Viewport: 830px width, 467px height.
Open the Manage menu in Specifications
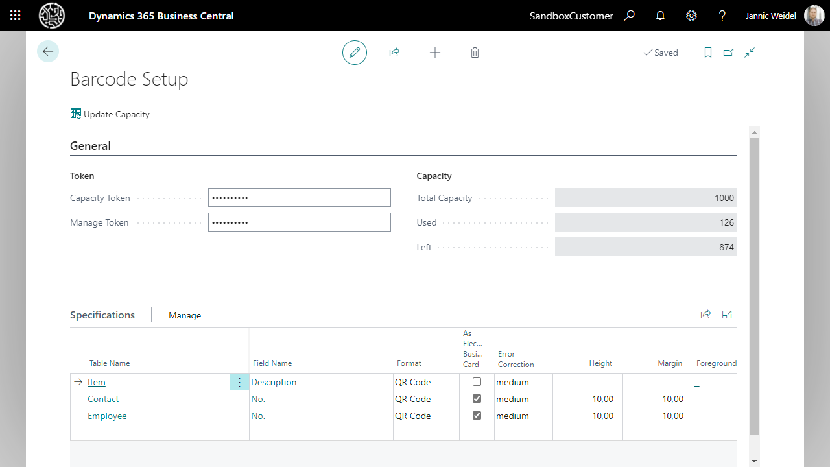185,315
